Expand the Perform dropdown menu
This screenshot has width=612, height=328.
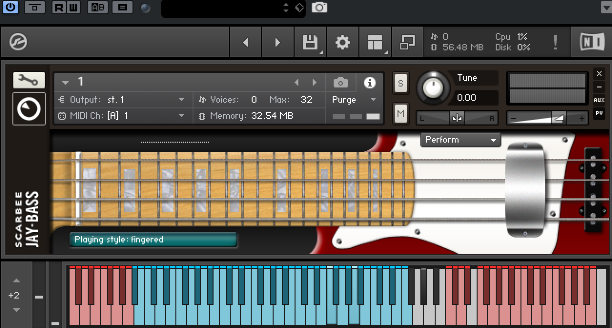click(x=460, y=140)
